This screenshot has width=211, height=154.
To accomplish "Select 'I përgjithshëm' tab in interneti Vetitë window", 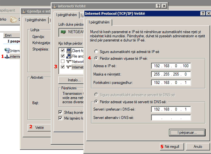I will (67, 15).
